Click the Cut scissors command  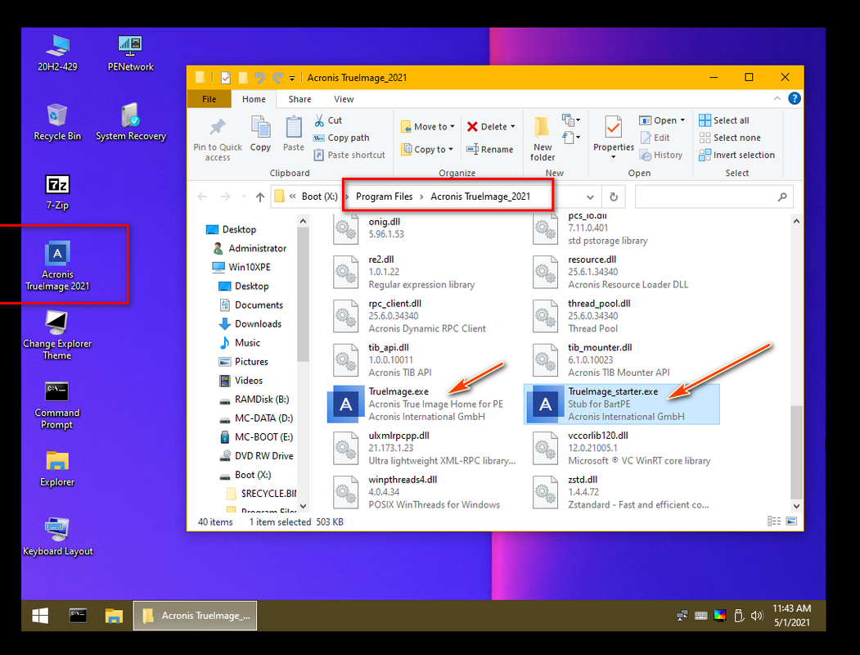328,120
